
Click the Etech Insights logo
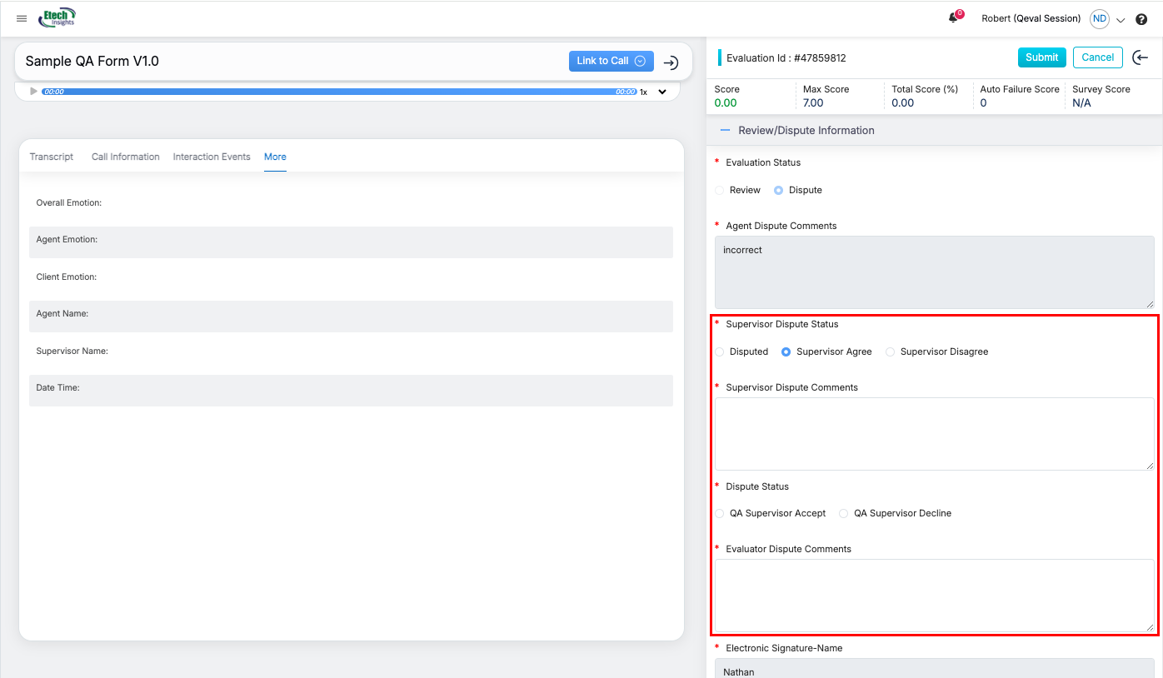[x=57, y=17]
